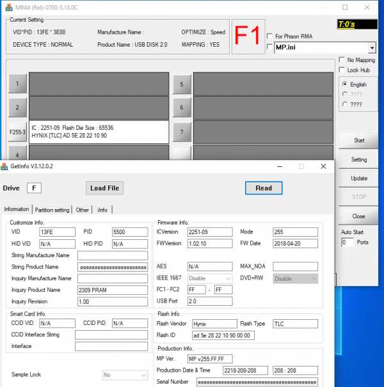Click the Start button in MPAll

[359, 141]
